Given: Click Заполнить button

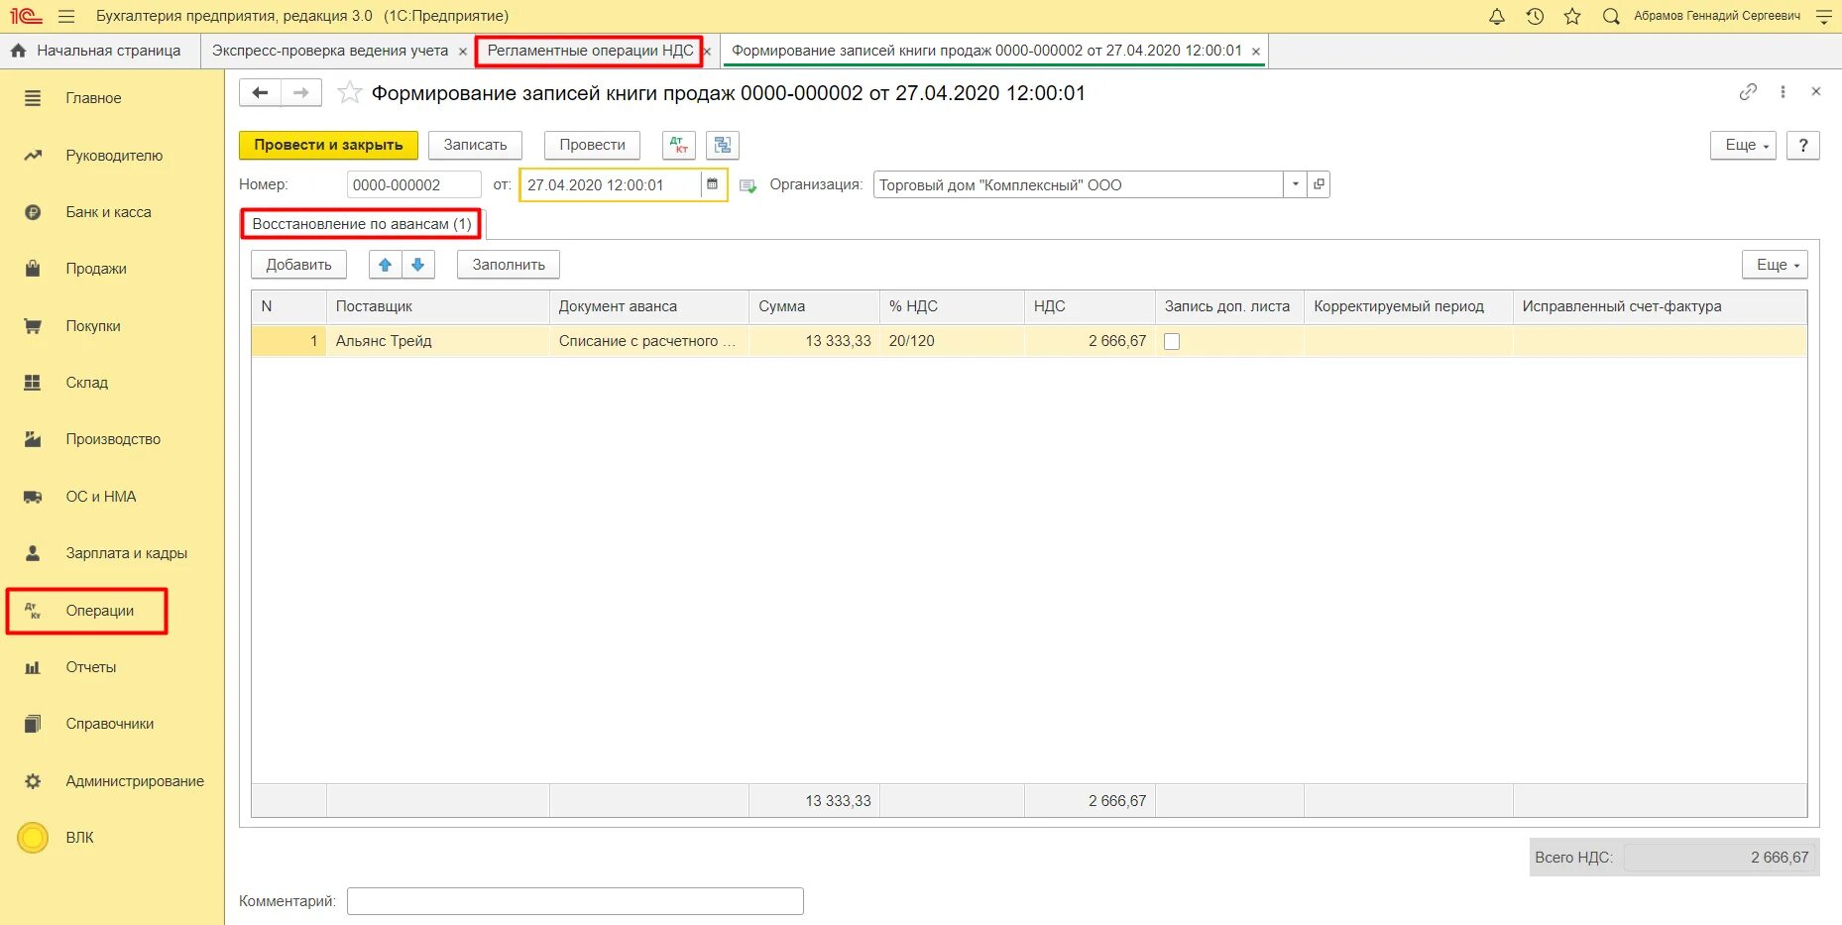Looking at the screenshot, I should tap(509, 265).
